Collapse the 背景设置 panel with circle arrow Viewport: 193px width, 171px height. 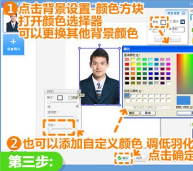[183, 13]
